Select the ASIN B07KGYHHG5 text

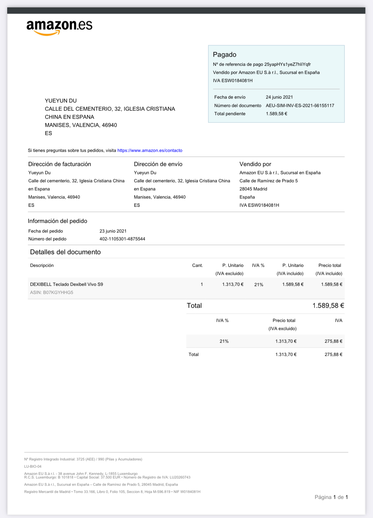click(52, 293)
